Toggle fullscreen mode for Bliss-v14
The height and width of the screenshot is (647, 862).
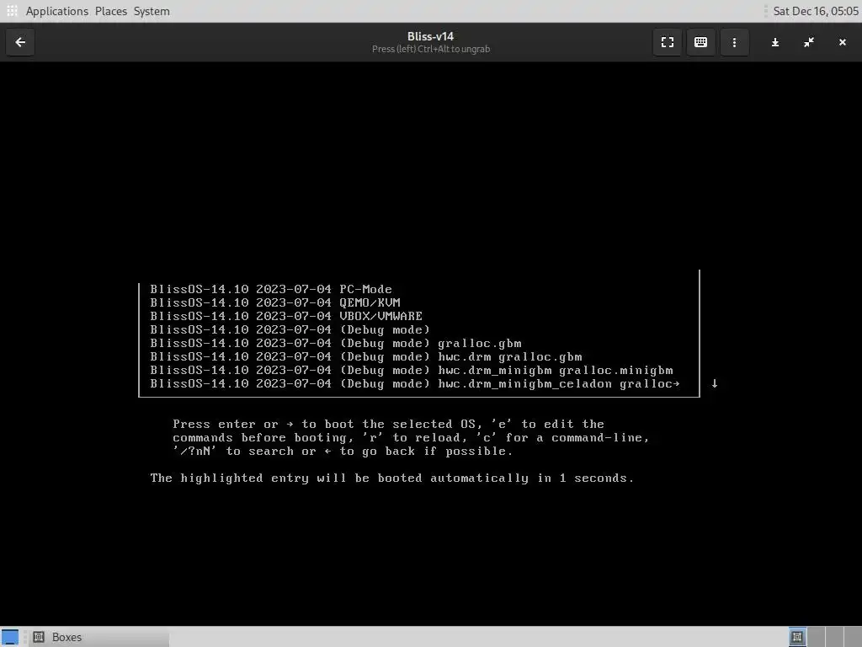pyautogui.click(x=668, y=42)
